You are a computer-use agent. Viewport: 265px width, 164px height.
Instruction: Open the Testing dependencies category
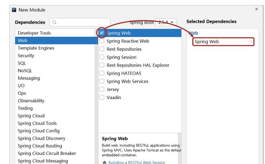point(25,108)
